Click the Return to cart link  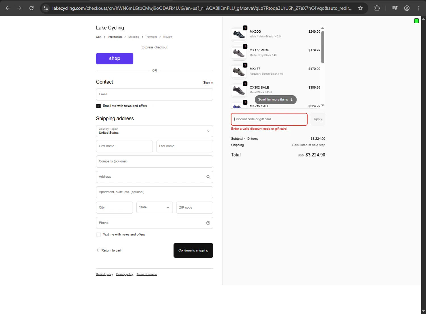(x=111, y=250)
